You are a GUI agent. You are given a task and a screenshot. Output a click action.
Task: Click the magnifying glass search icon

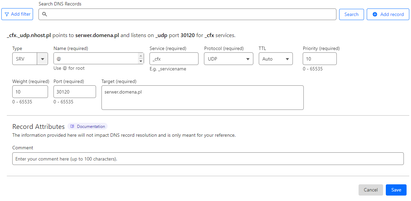point(44,14)
